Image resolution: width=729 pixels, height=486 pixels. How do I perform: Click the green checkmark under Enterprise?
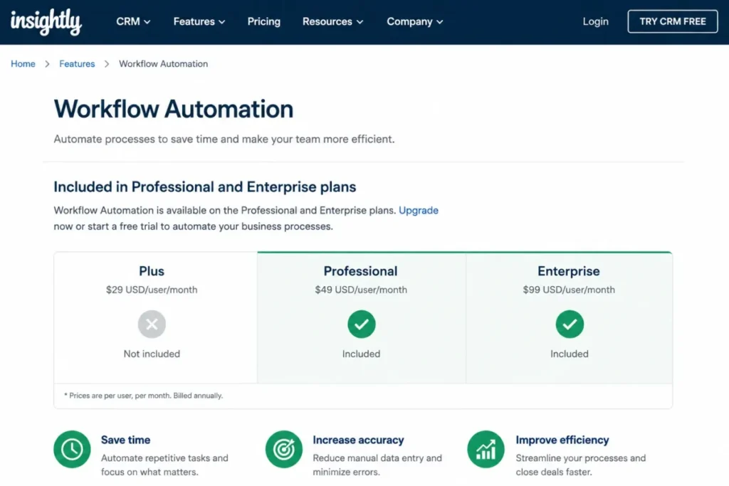pyautogui.click(x=570, y=324)
